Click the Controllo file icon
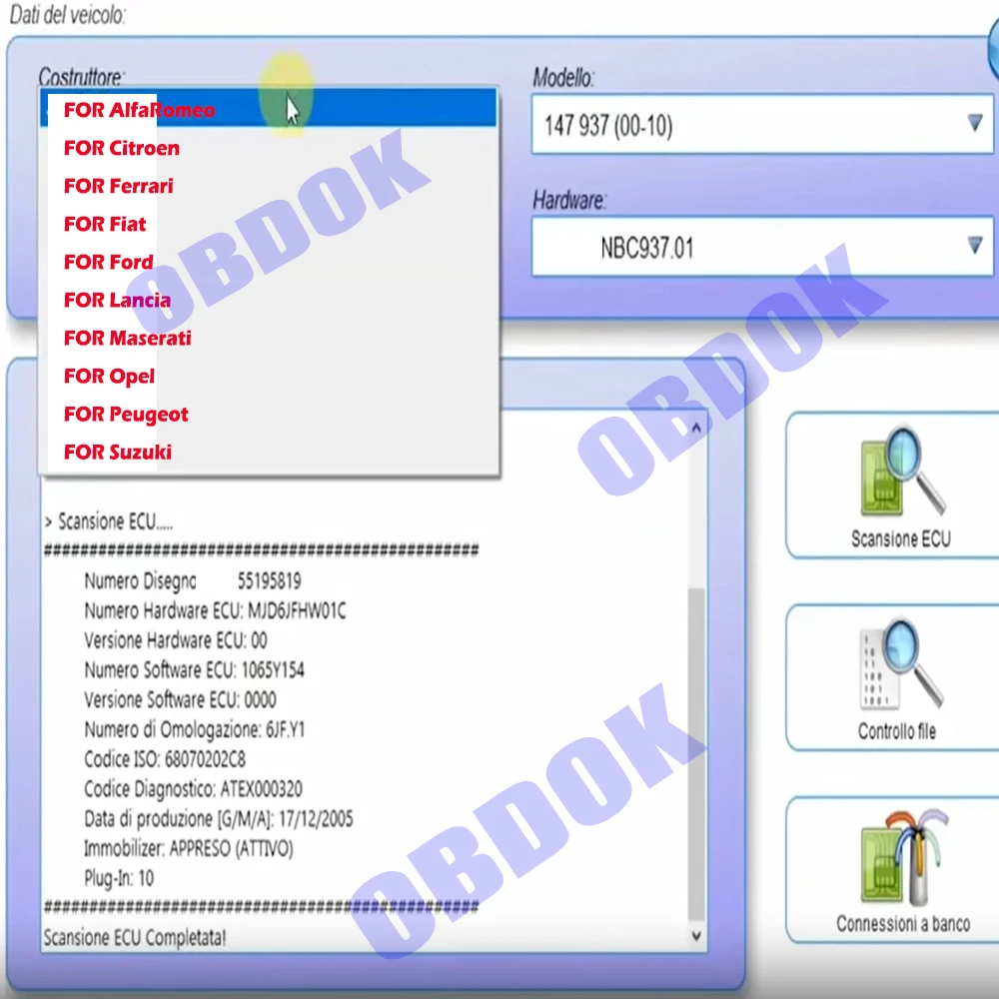Image resolution: width=999 pixels, height=999 pixels. (x=901, y=664)
